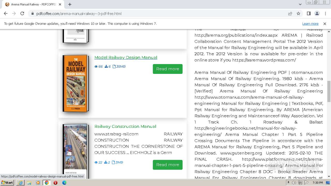The width and height of the screenshot is (331, 186).
Task: Switch to Chrome in the taskbar
Action: pos(47,183)
